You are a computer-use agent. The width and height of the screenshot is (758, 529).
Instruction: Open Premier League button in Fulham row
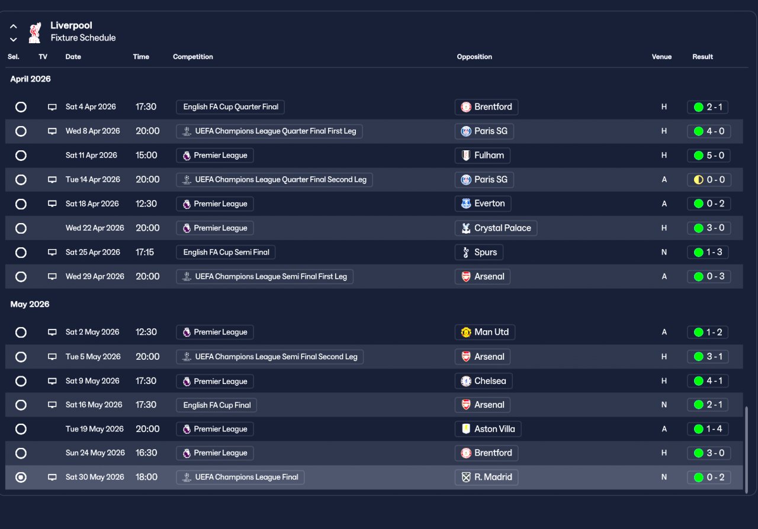tap(215, 156)
